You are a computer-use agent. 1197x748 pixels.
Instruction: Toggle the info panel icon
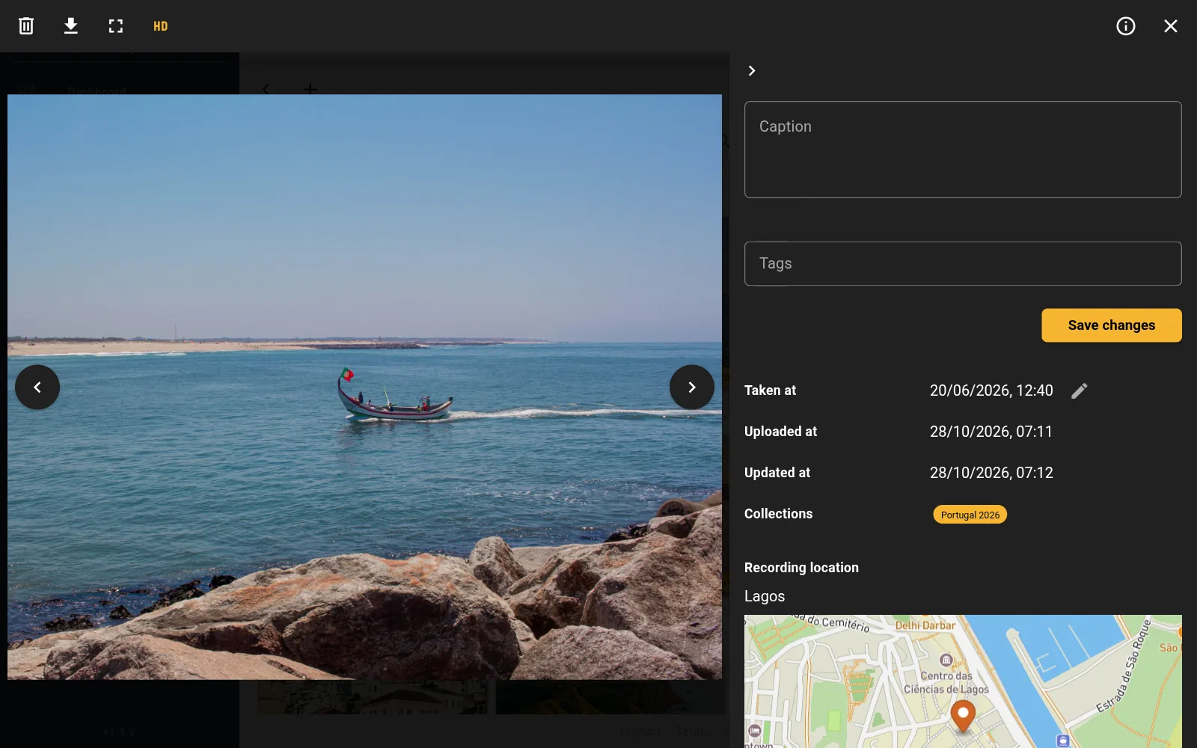(x=1126, y=26)
